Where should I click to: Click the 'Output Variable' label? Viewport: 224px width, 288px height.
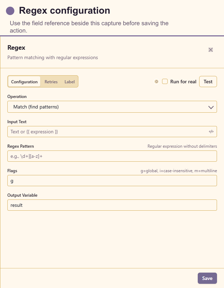[x=22, y=195]
